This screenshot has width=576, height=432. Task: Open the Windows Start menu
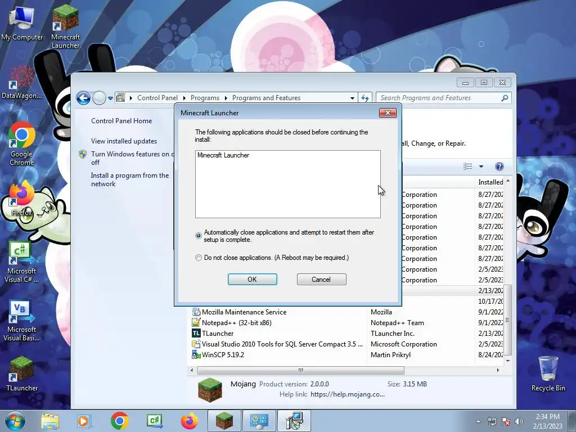(x=15, y=421)
